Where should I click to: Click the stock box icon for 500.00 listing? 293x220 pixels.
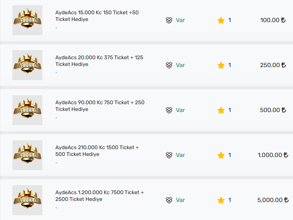tap(169, 110)
